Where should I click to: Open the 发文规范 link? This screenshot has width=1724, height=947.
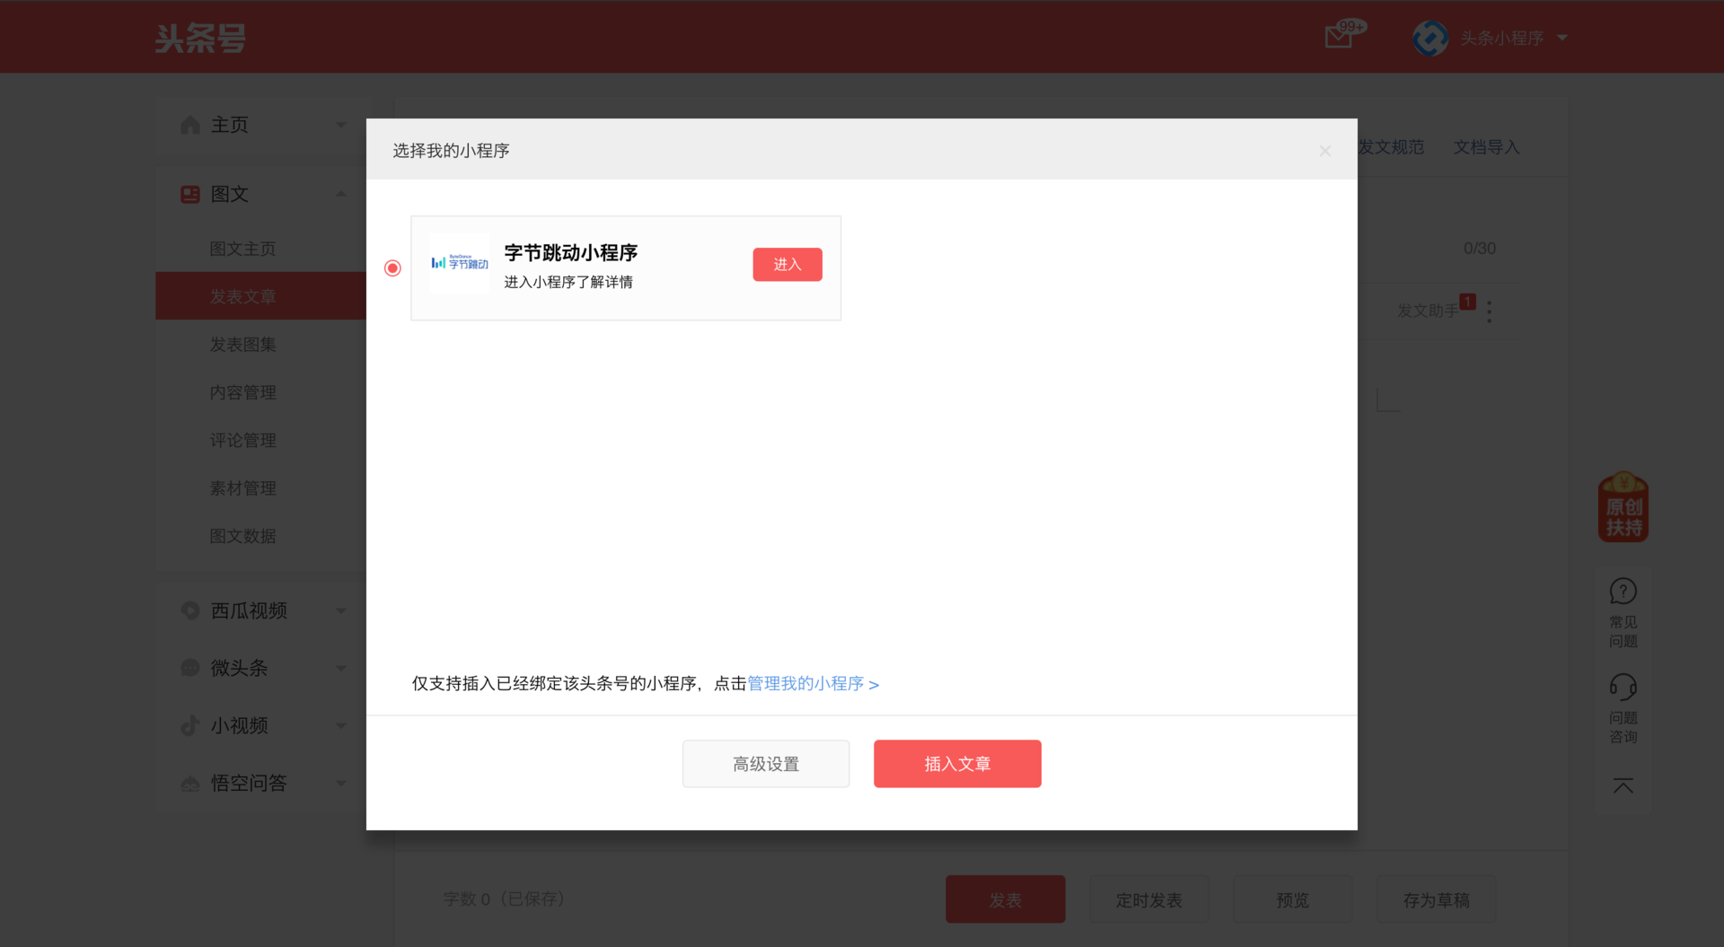coord(1391,147)
